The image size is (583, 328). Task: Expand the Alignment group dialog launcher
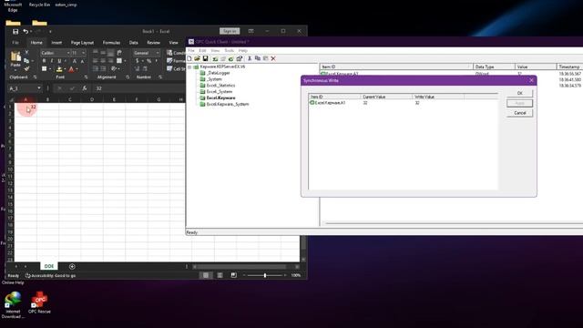click(128, 77)
